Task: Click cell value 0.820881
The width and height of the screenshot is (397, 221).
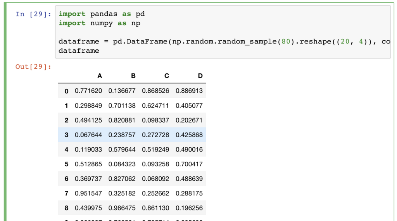Action: [x=122, y=120]
